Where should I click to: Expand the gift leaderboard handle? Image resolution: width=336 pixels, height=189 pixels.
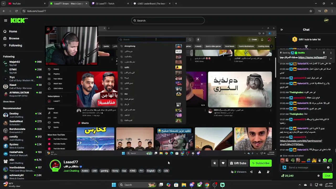(x=306, y=46)
